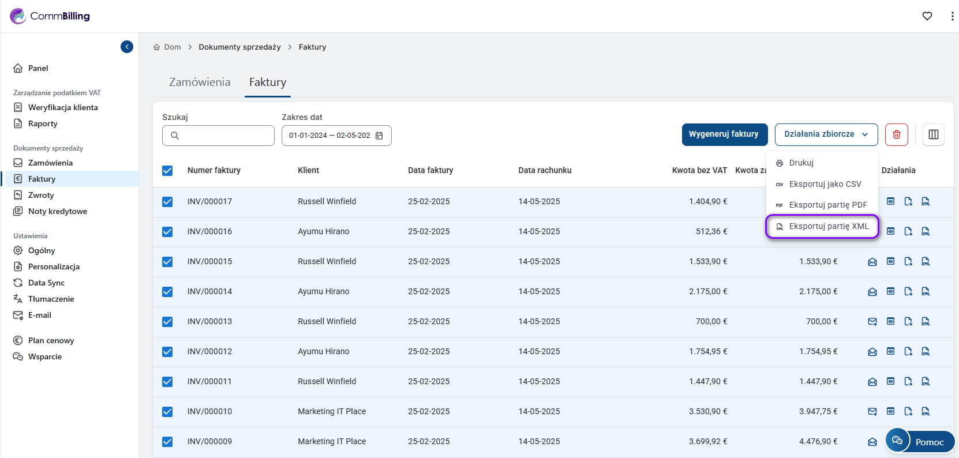Screen dimensions: 959x458
Task: Click the file export icon for INV/000014
Action: click(x=908, y=291)
